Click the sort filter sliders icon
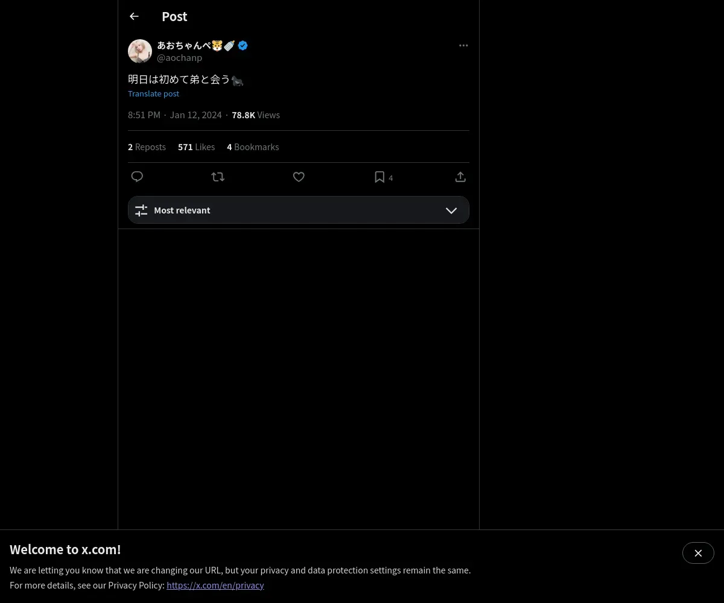Screen dimensions: 724x603 pyautogui.click(x=141, y=210)
